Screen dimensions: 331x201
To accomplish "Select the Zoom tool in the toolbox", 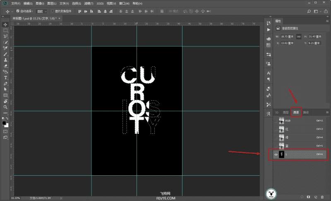I will point(5,107).
